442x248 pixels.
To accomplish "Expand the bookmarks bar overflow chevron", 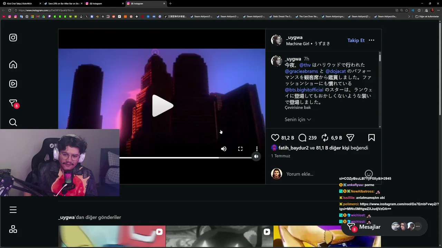I will coord(409,17).
